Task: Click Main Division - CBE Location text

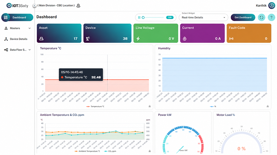Action: (x=56, y=5)
